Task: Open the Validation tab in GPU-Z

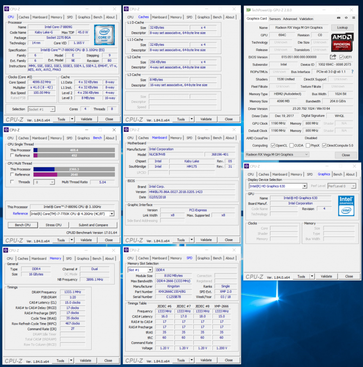Action: click(306, 19)
